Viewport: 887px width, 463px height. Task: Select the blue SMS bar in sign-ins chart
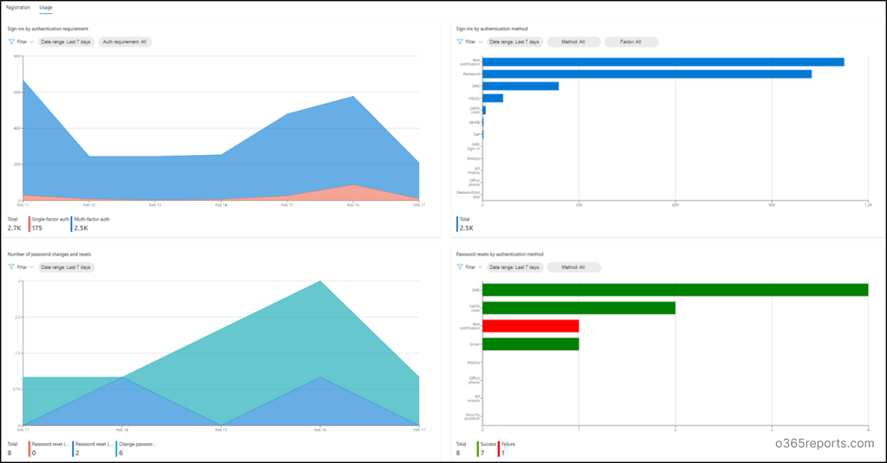(x=521, y=86)
